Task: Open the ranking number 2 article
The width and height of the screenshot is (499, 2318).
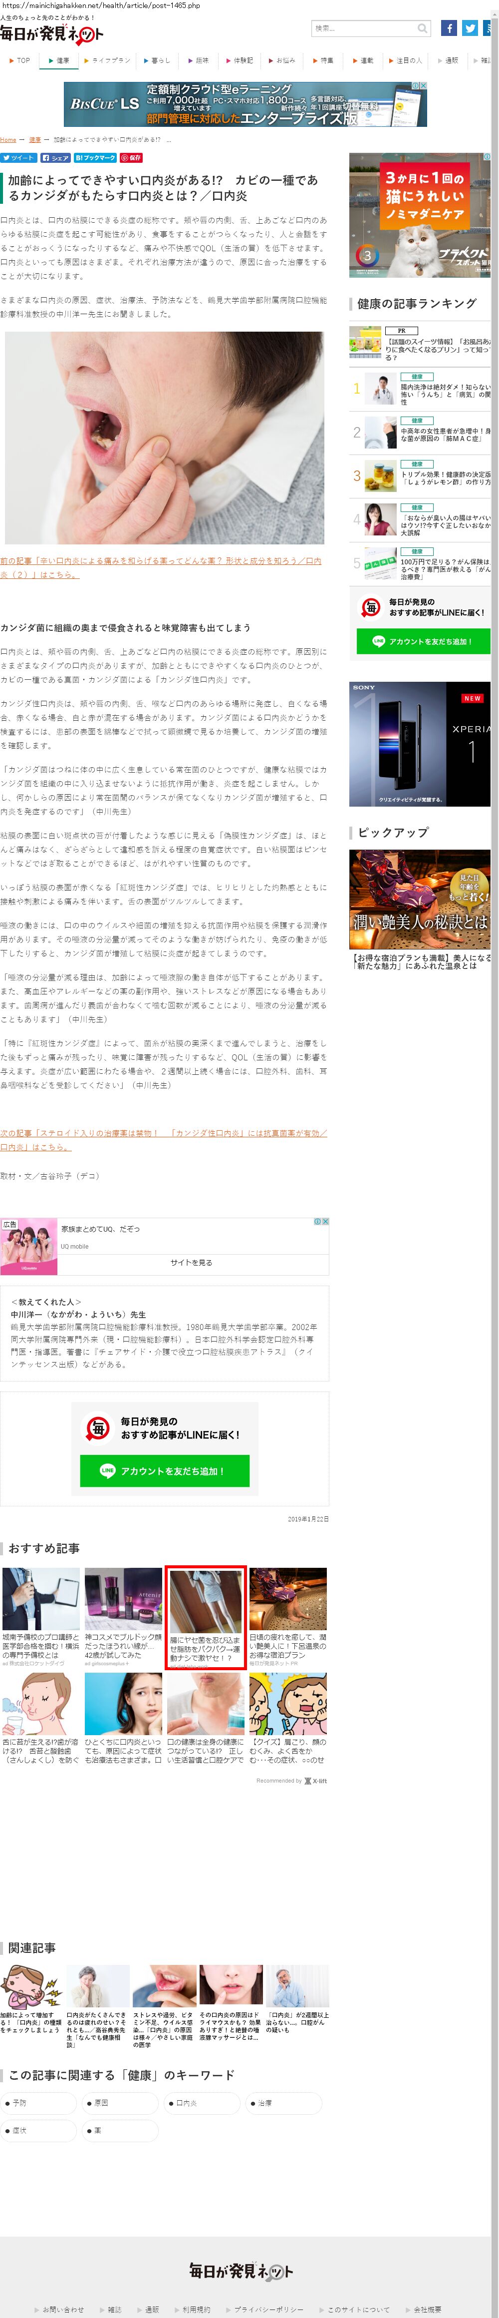Action: point(420,433)
